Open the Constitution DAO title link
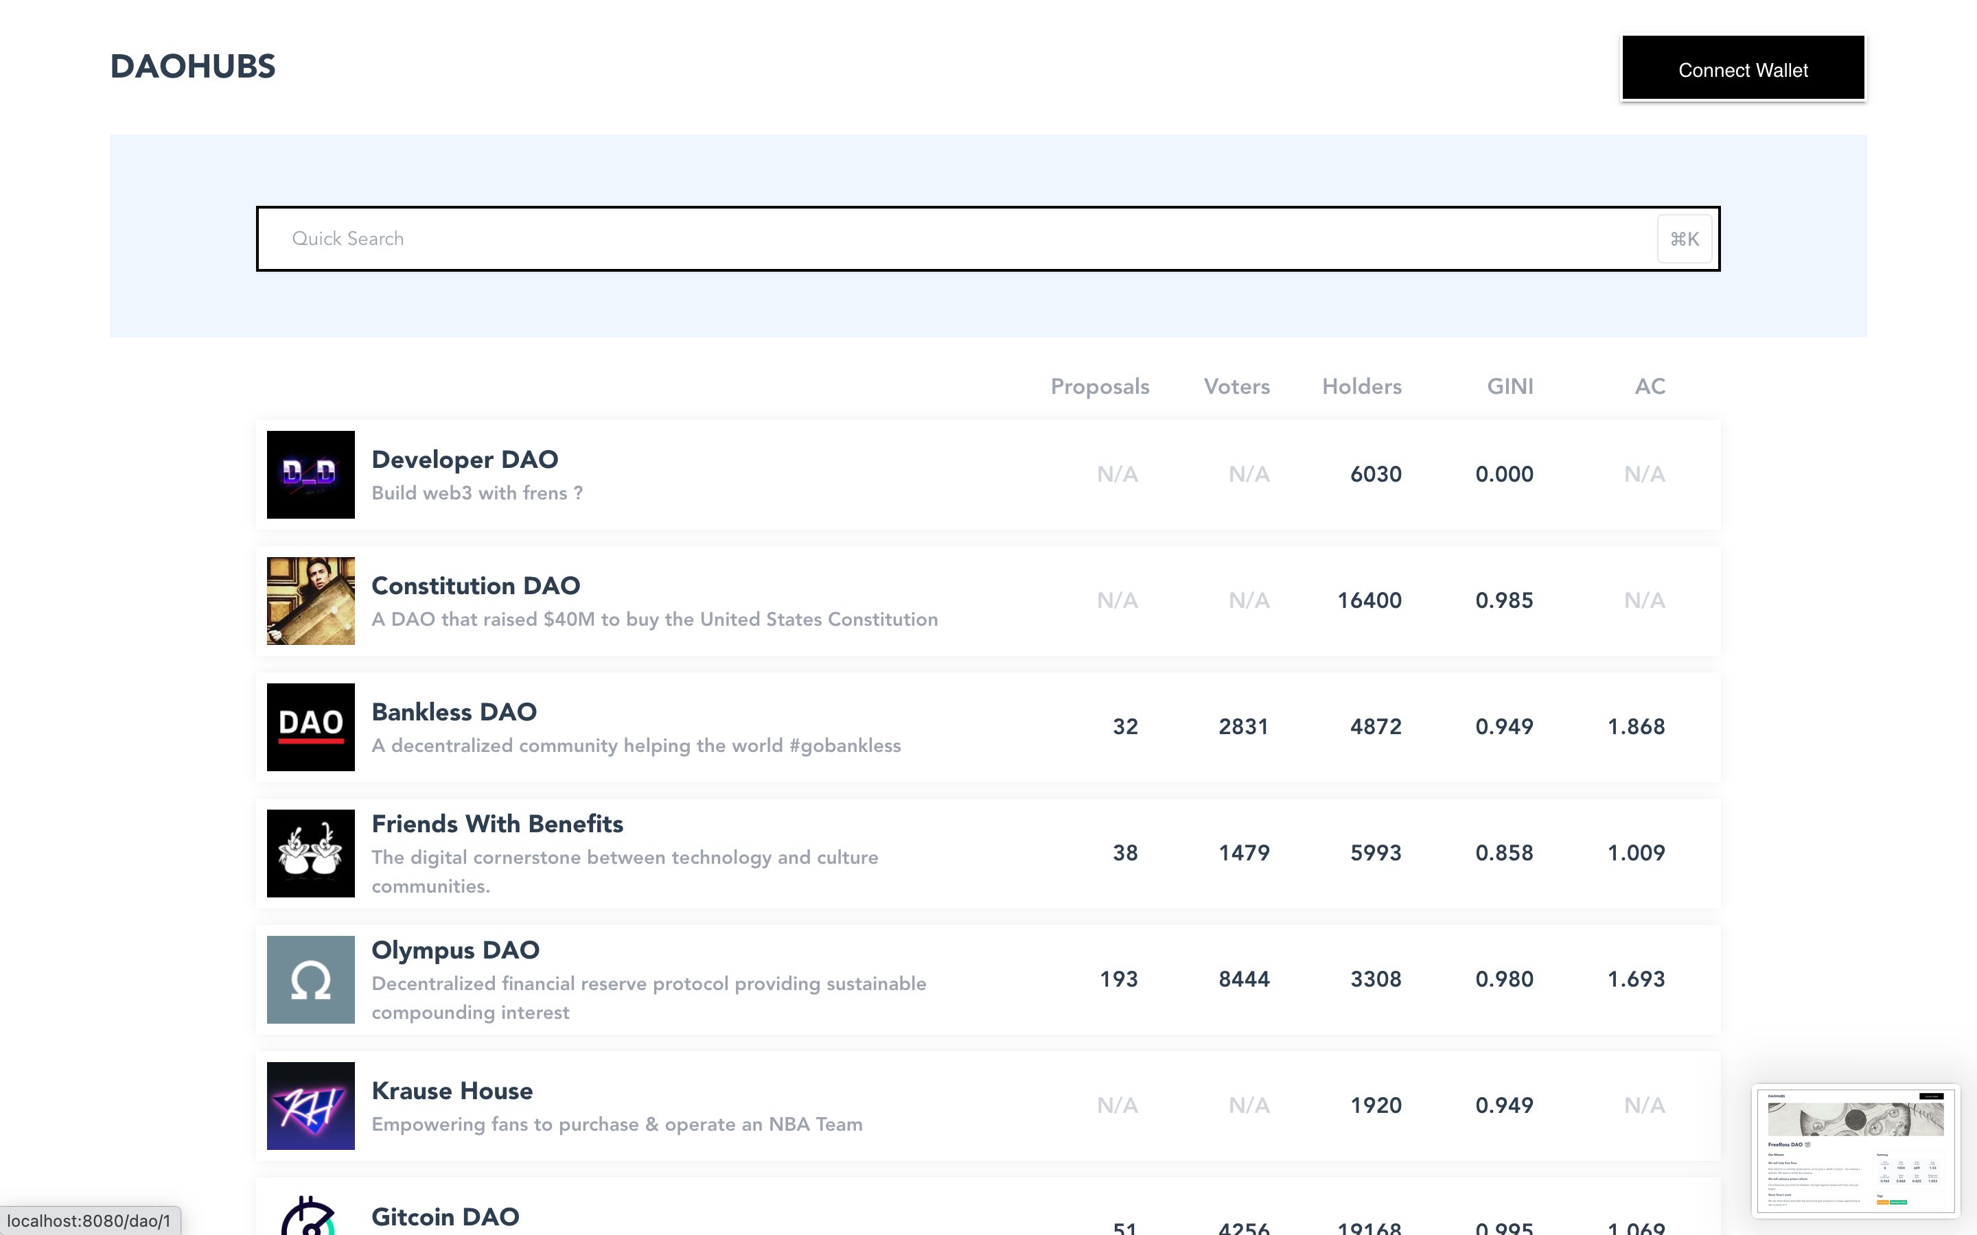 point(476,586)
